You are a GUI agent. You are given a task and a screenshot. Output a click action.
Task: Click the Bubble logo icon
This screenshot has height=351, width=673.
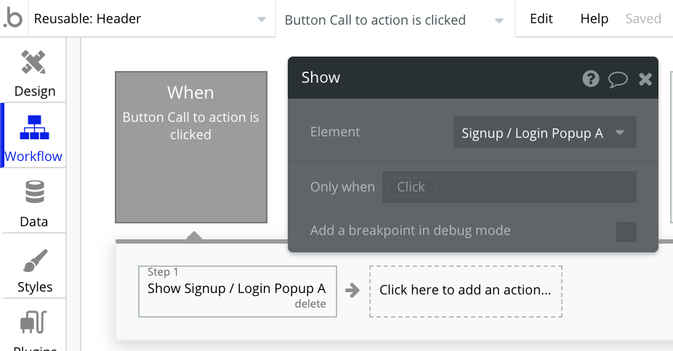[x=13, y=19]
